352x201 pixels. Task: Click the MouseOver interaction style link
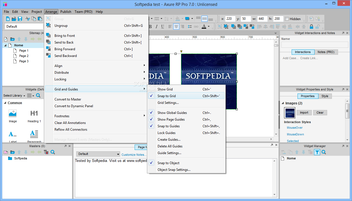[295, 128]
